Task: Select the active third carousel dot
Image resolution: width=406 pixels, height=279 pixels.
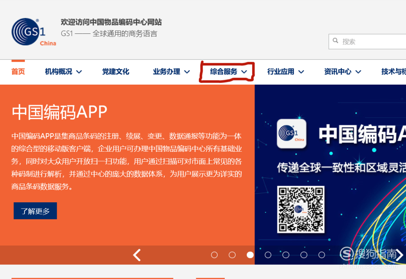Action: pos(250,255)
